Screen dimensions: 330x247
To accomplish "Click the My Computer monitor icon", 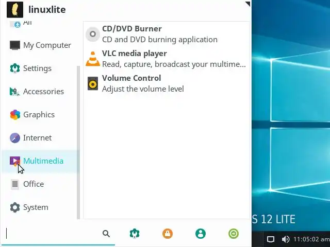I will click(15, 45).
